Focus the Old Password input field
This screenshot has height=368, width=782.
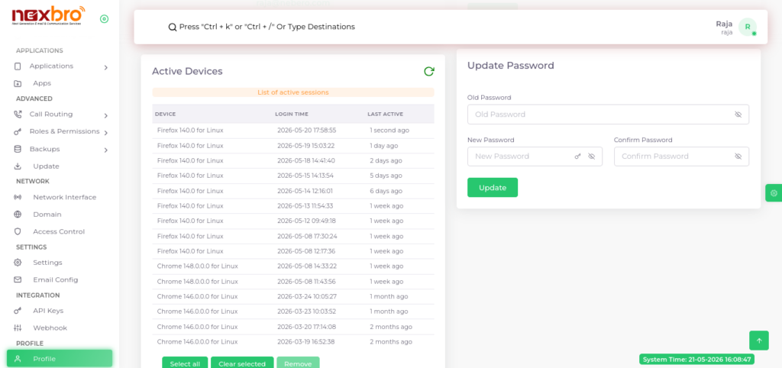tap(608, 115)
